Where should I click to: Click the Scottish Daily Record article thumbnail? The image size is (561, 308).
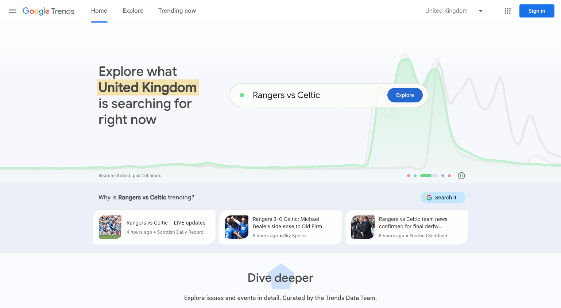pyautogui.click(x=110, y=227)
